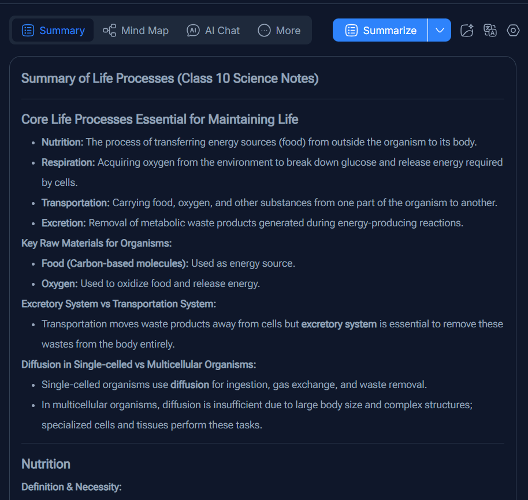Click the bold diffusion keyword
This screenshot has height=500, width=528.
[190, 385]
